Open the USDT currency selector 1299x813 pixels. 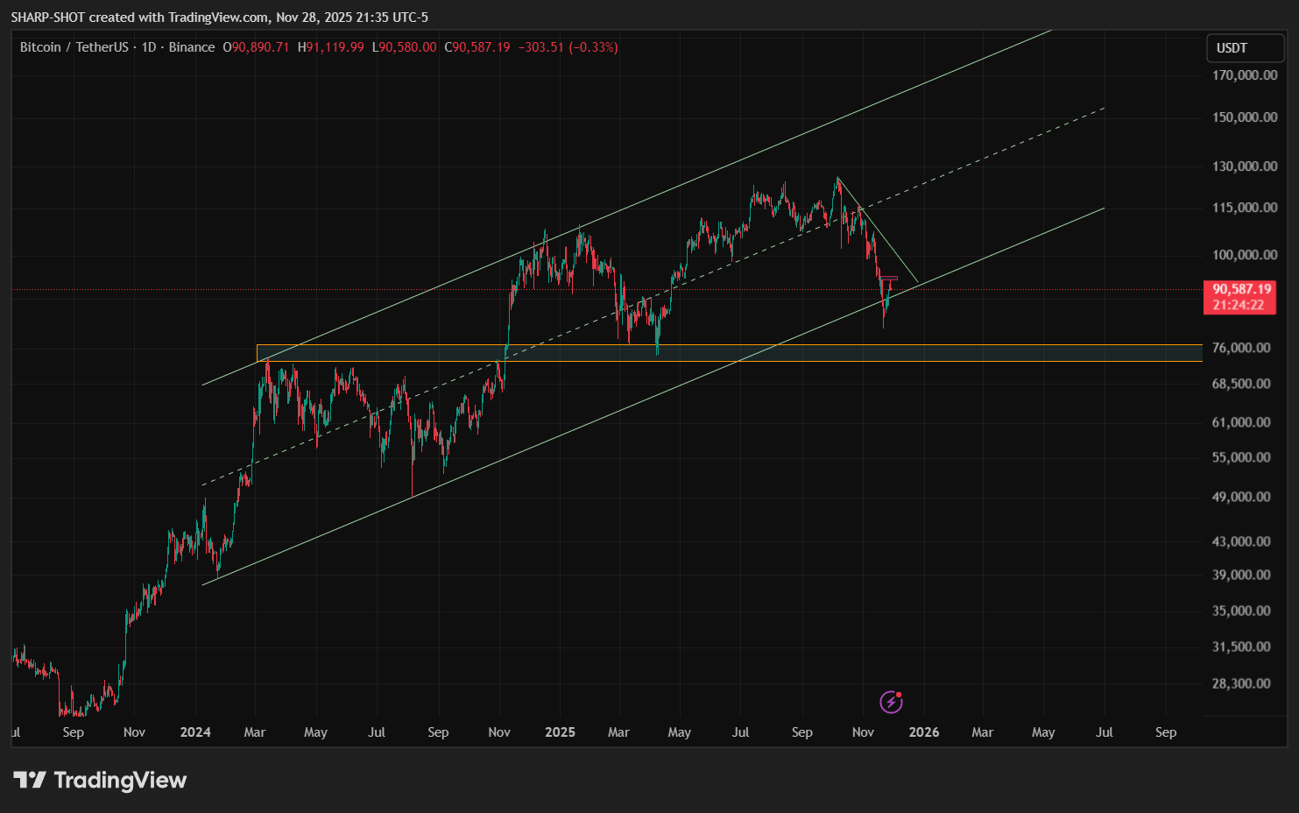click(1245, 47)
